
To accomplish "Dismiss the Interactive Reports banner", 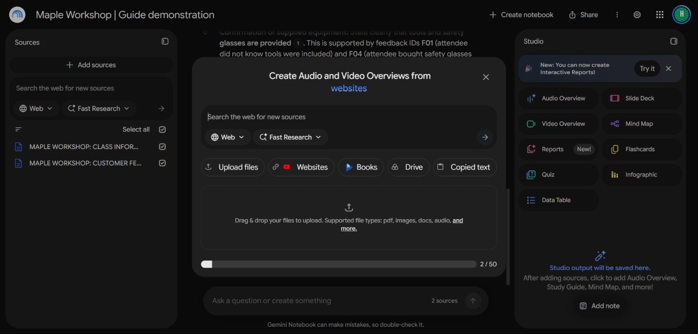I will click(668, 69).
